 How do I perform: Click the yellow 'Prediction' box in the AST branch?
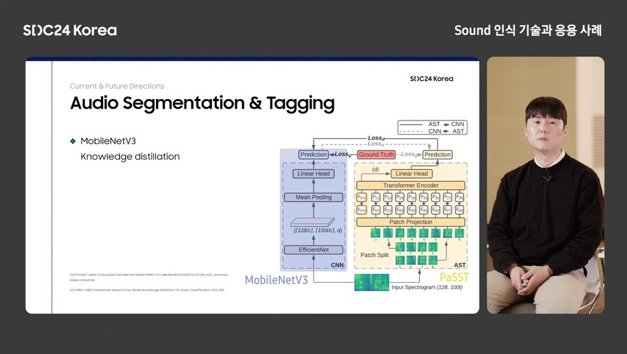(438, 155)
